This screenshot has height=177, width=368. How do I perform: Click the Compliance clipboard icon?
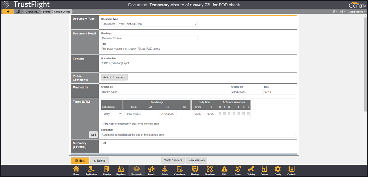180,170
